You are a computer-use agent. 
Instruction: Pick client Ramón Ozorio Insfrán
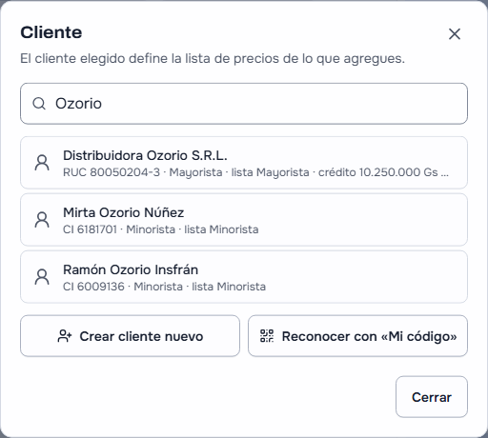coord(244,277)
